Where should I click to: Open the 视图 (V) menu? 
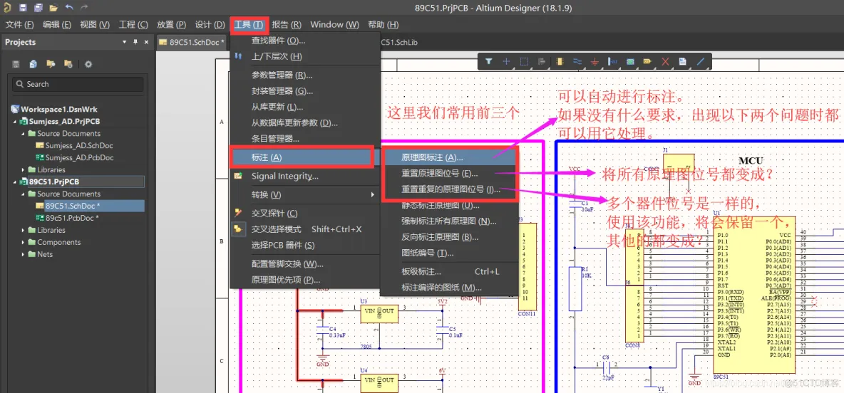pyautogui.click(x=95, y=25)
